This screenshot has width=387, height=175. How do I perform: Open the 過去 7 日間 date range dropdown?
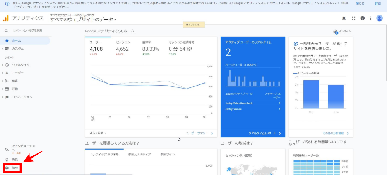(x=98, y=133)
